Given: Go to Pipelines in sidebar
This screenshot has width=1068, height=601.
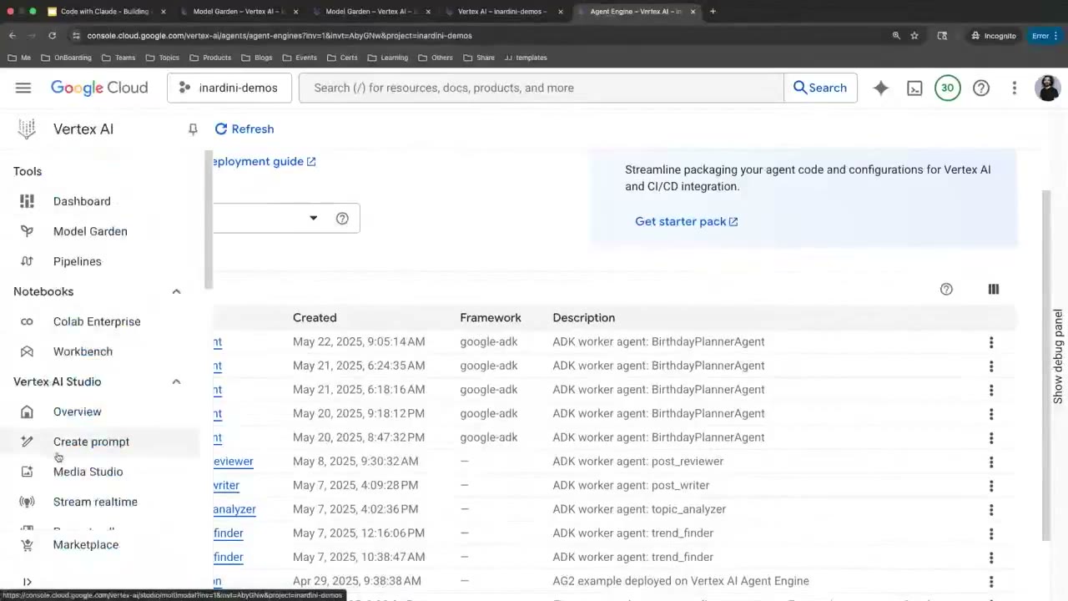Looking at the screenshot, I should click(77, 261).
